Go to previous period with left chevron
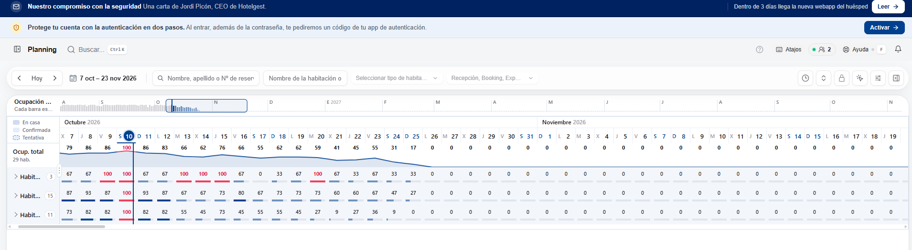The image size is (912, 250). (x=19, y=78)
